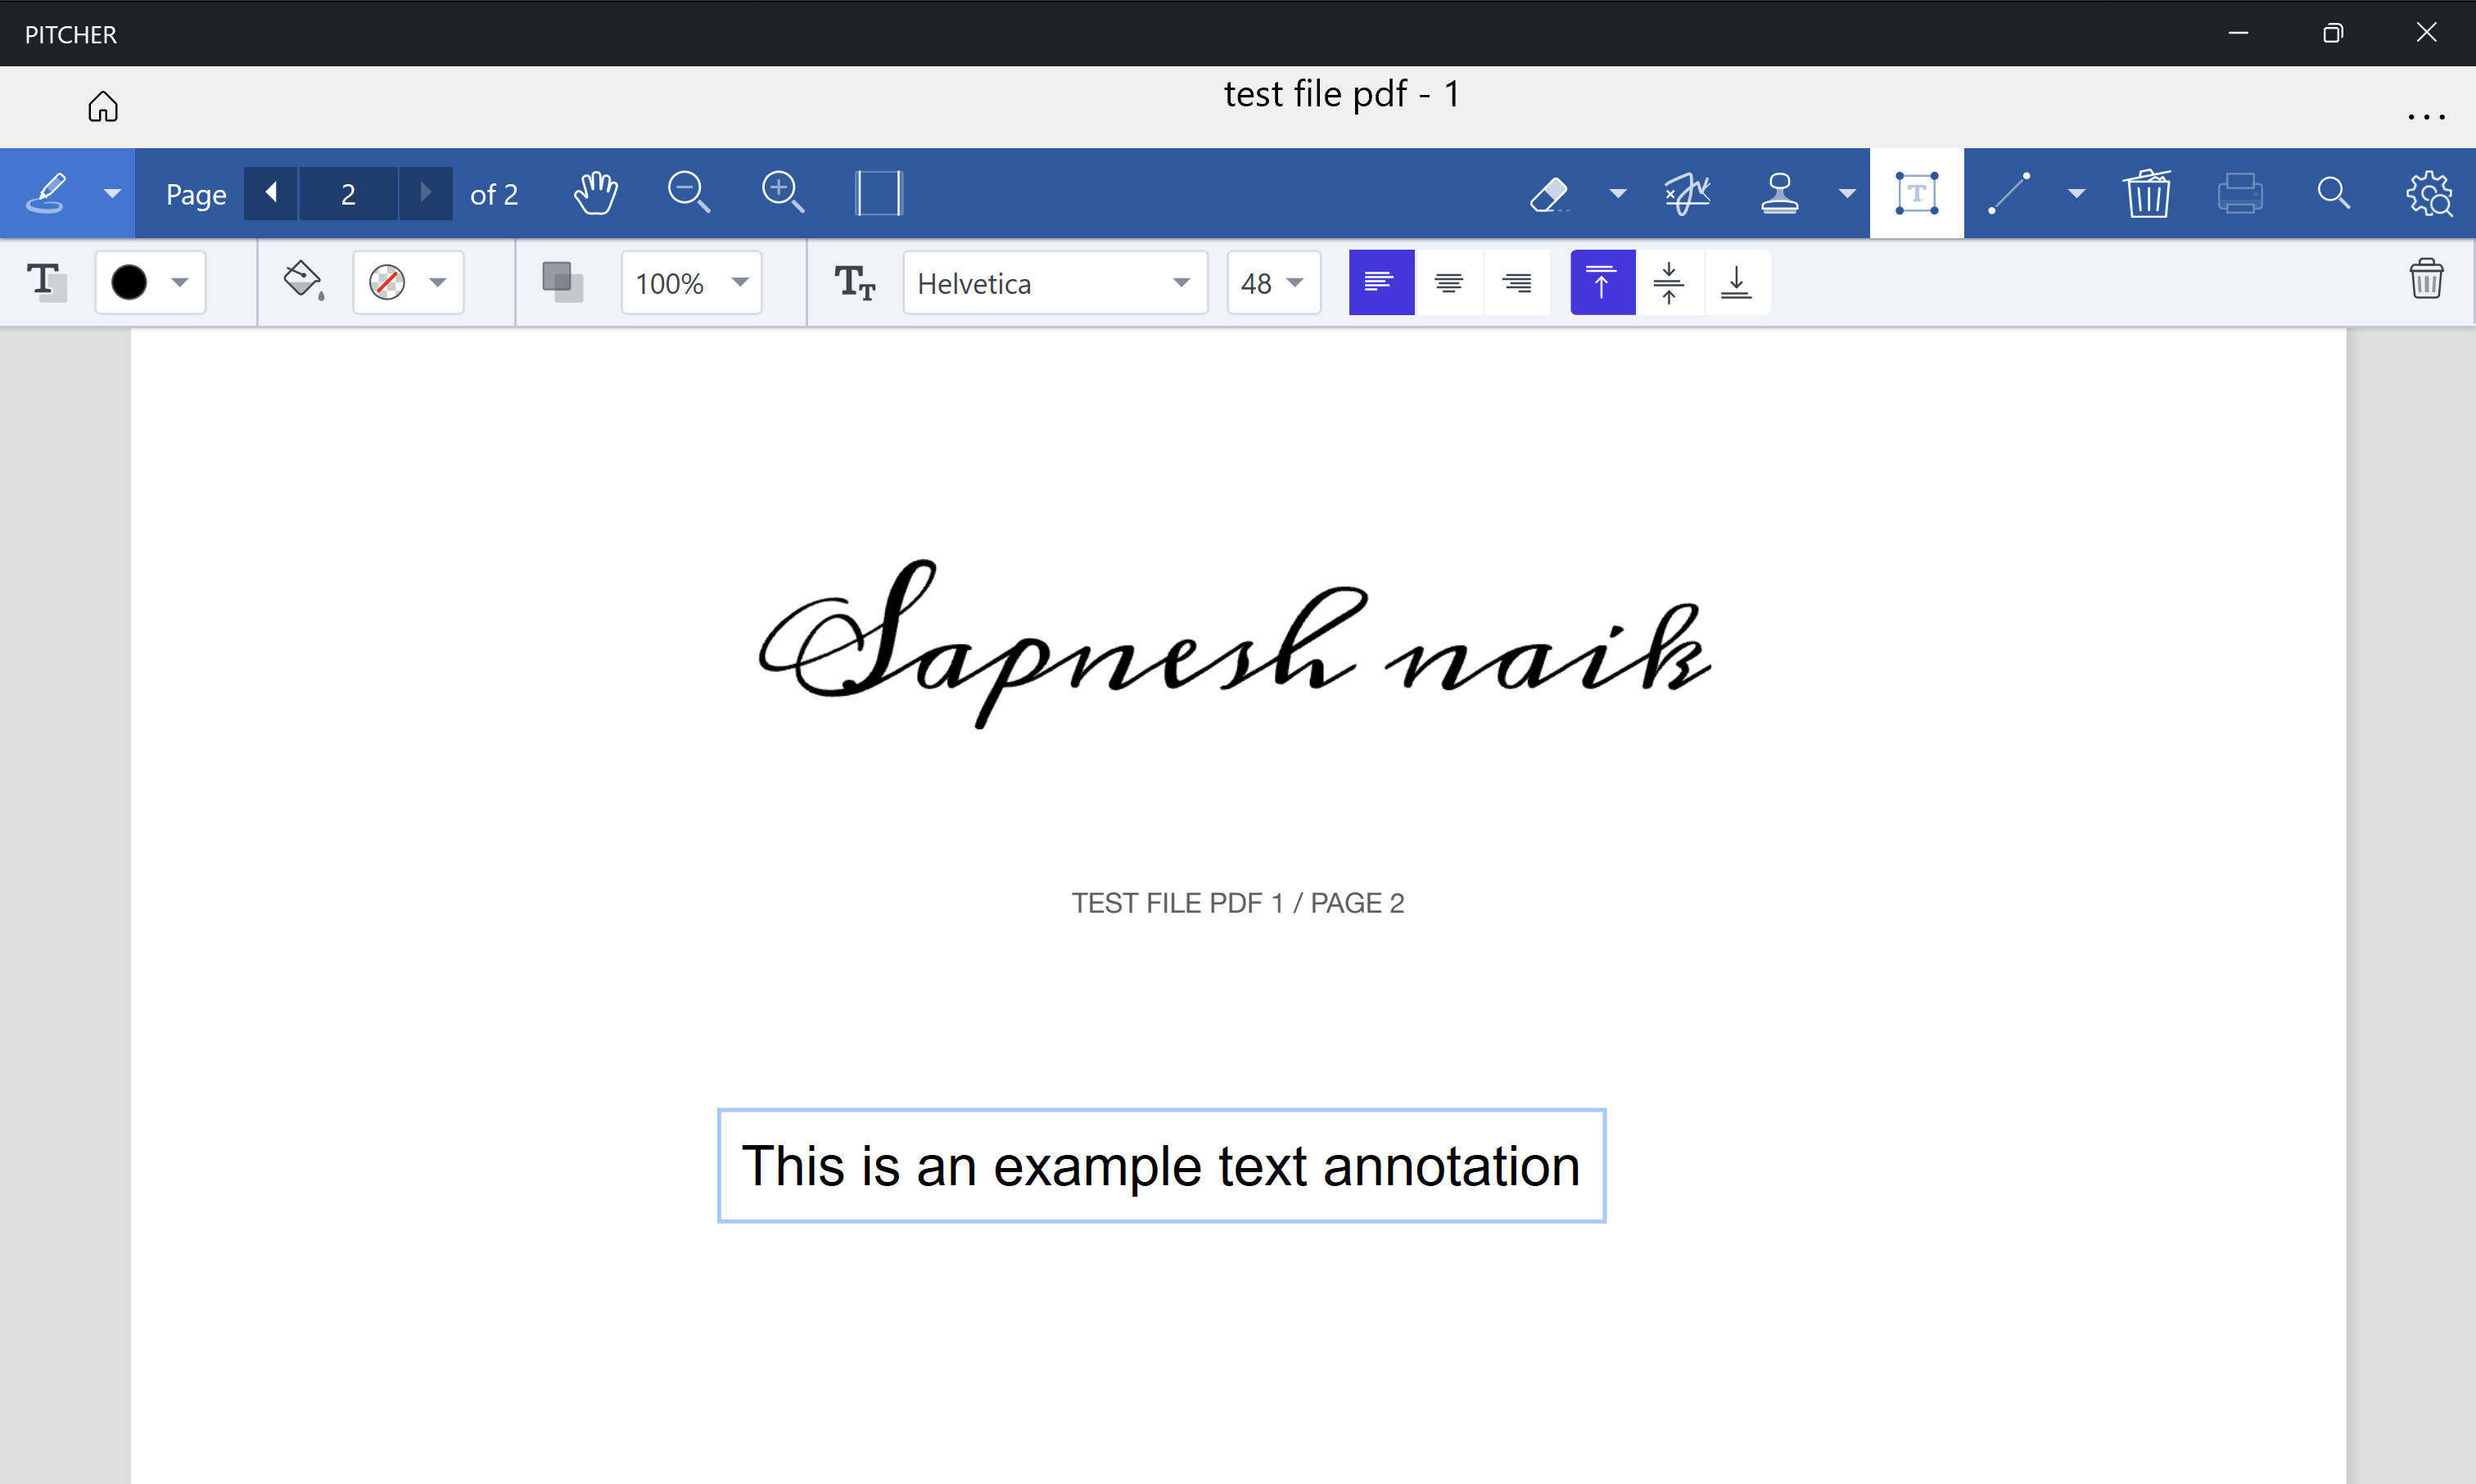Open the 100% opacity dropdown
The image size is (2476, 1484).
point(691,283)
